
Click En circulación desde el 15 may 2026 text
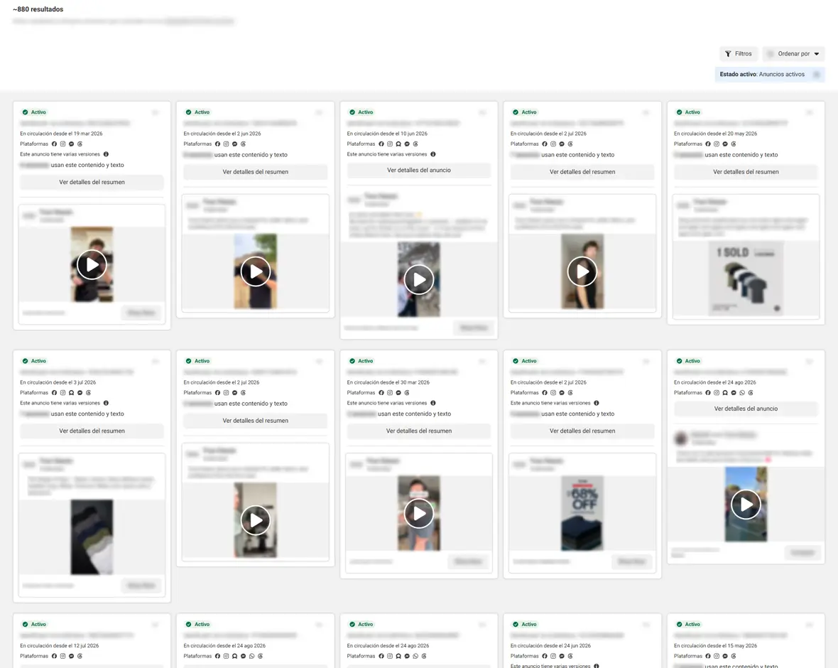coord(716,645)
